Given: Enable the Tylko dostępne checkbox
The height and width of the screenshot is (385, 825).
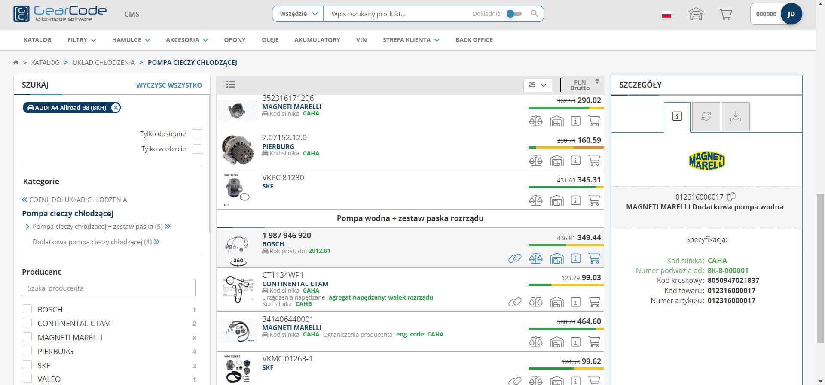Looking at the screenshot, I should (197, 134).
